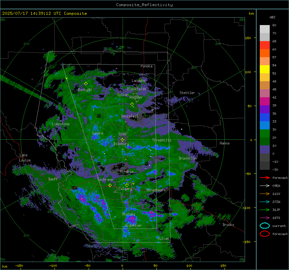Click the Composite_Reflectivity title
This screenshot has height=270, width=289.
click(144, 5)
